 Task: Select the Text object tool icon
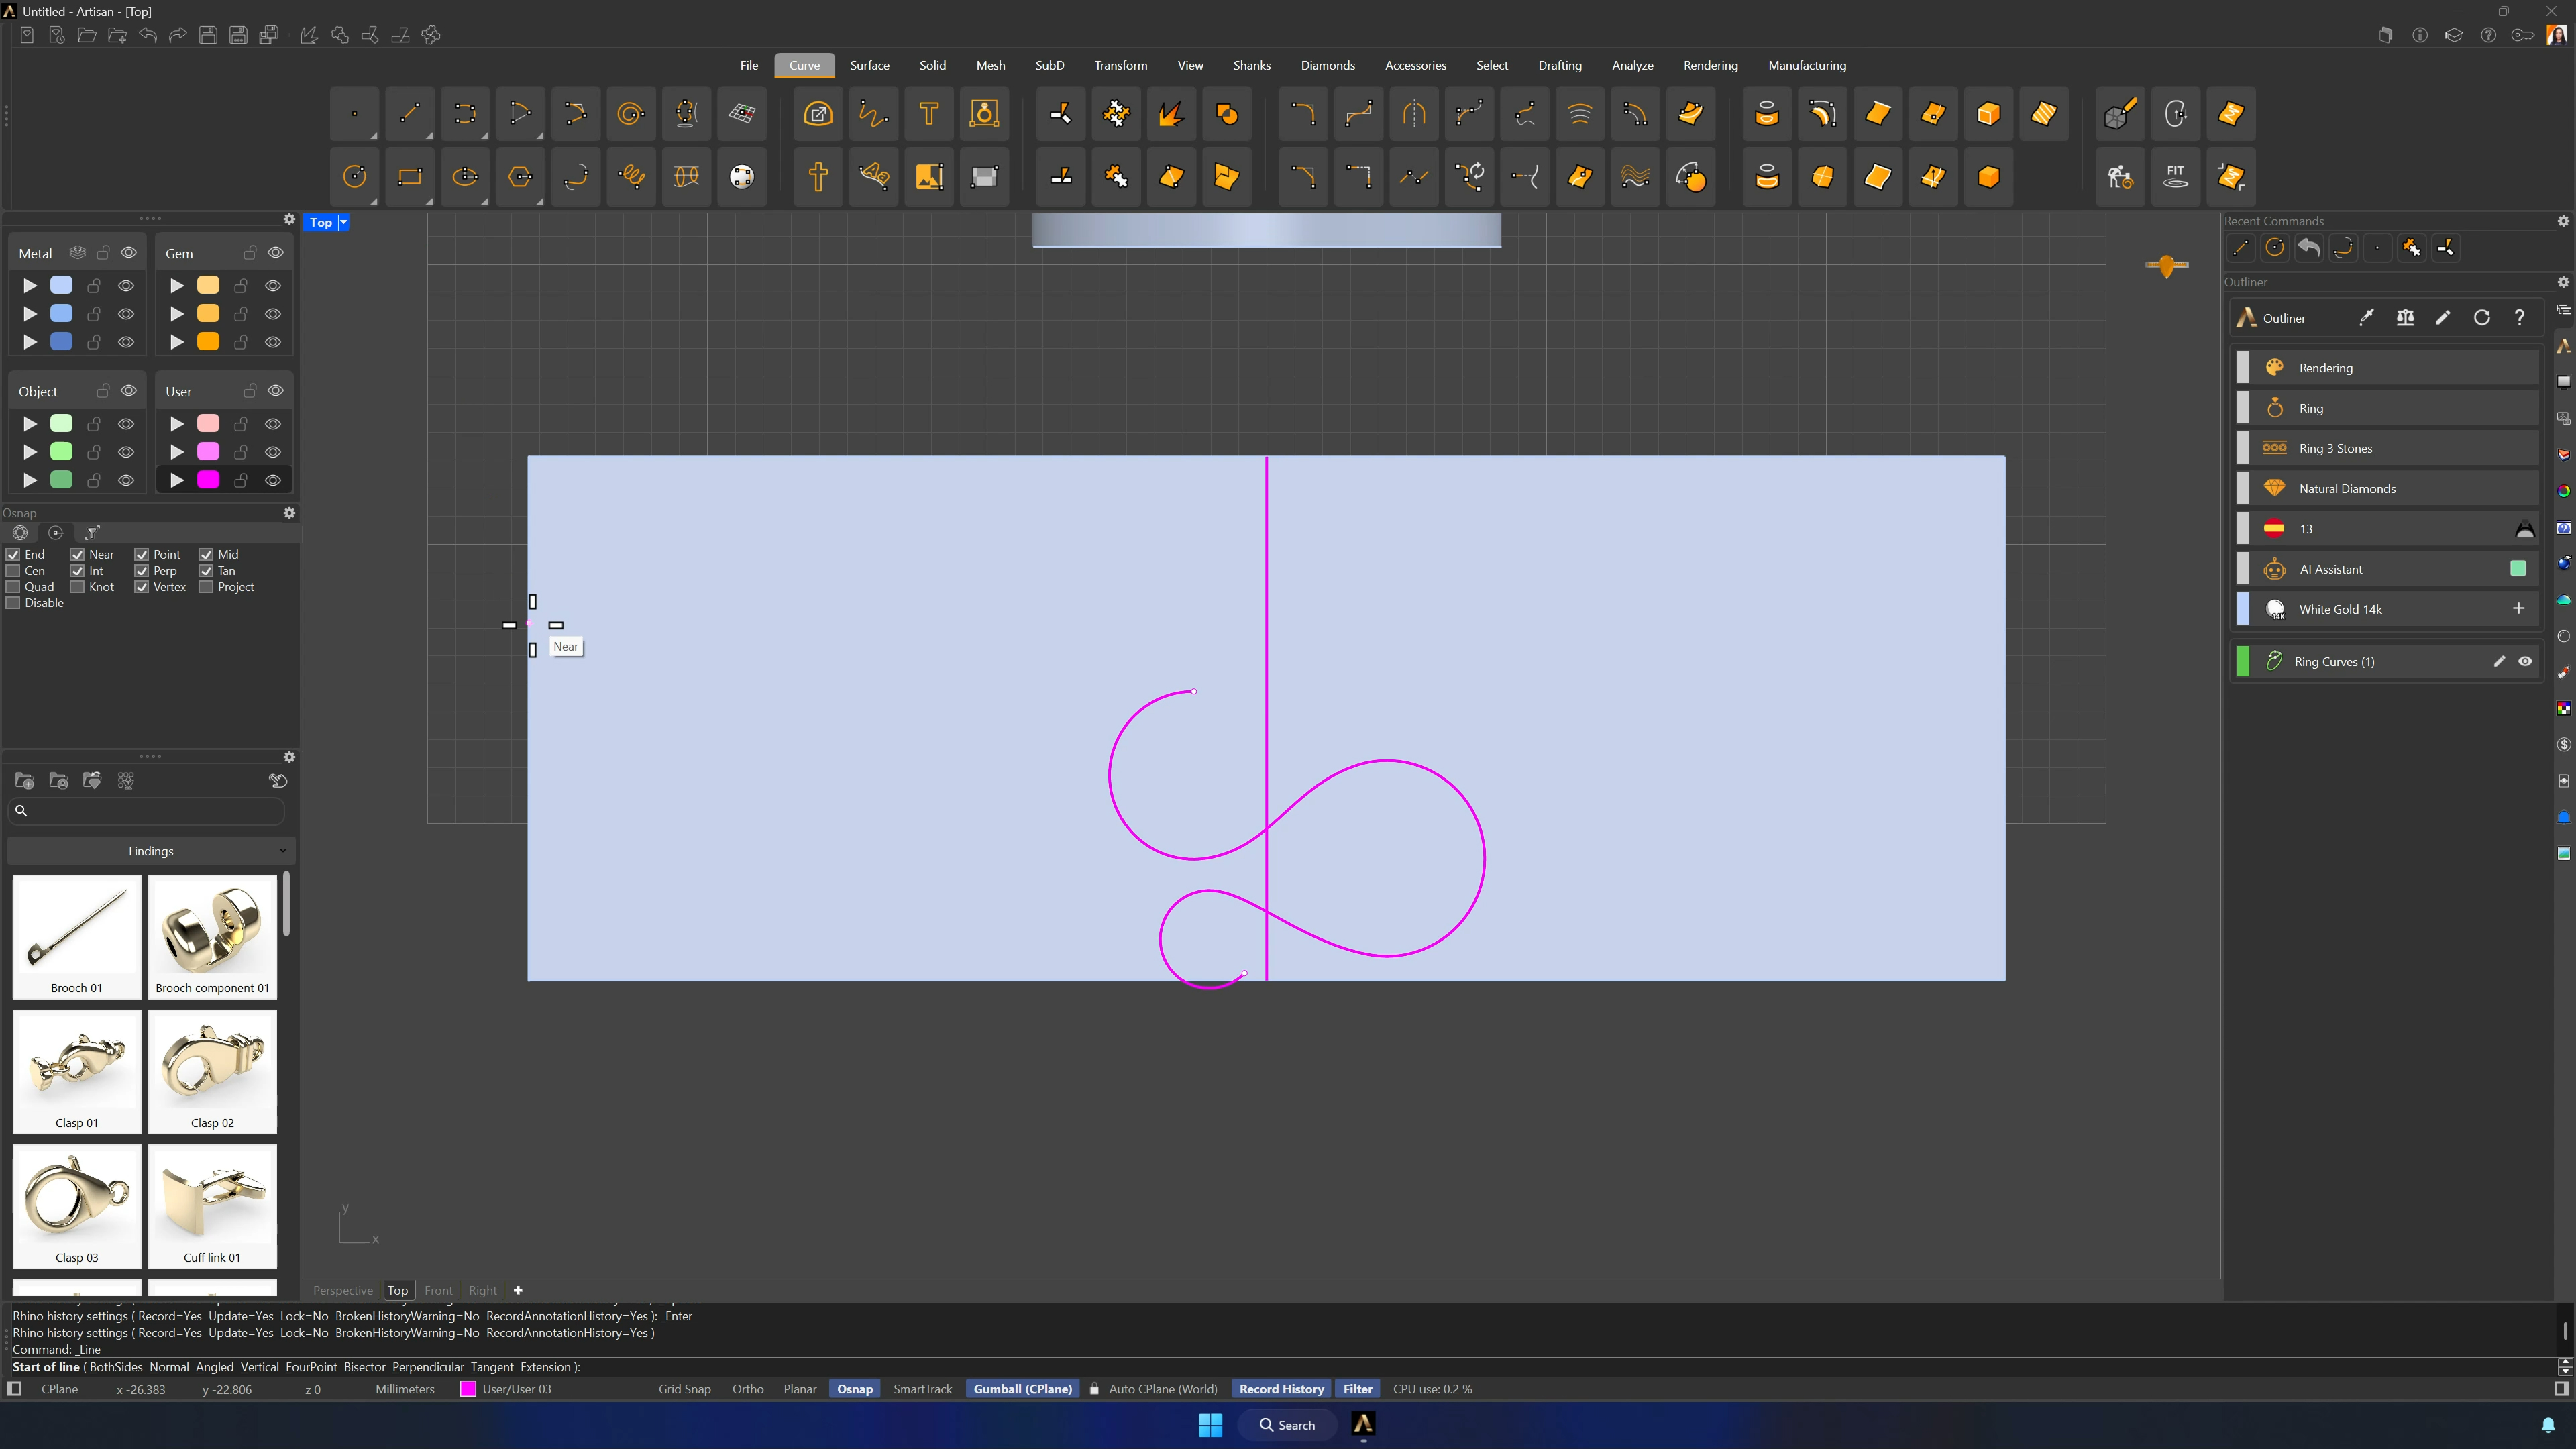[929, 114]
